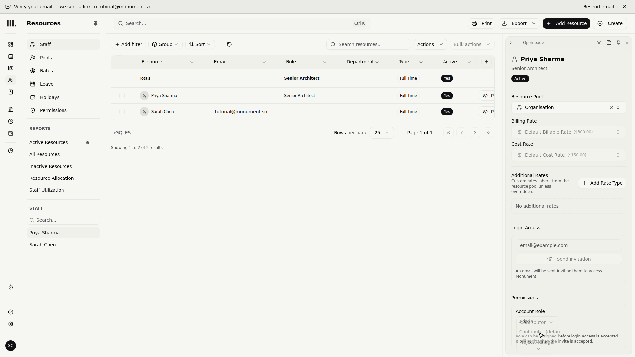
Task: Click the add column plus icon
Action: coord(487,62)
